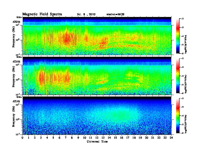Click the "-6" tick on dH/dt color bar
This screenshot has width=204, height=158.
183,53
